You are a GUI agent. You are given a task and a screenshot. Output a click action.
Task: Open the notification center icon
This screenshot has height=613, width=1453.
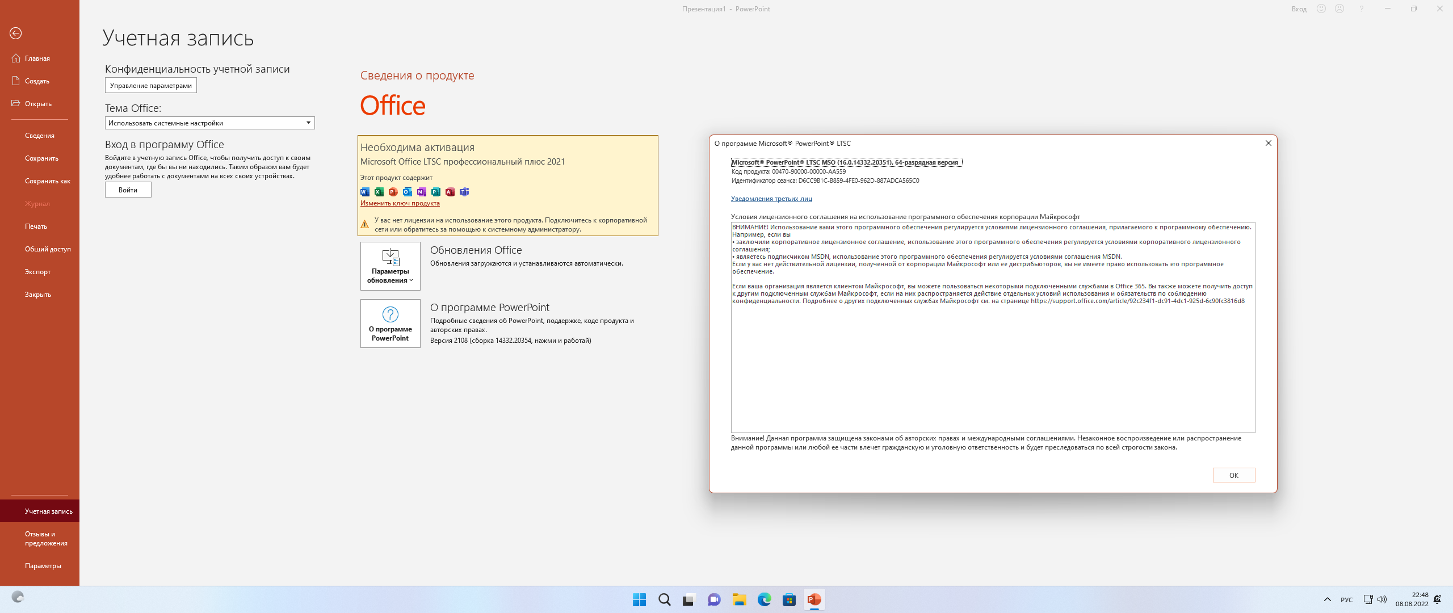click(x=1438, y=599)
